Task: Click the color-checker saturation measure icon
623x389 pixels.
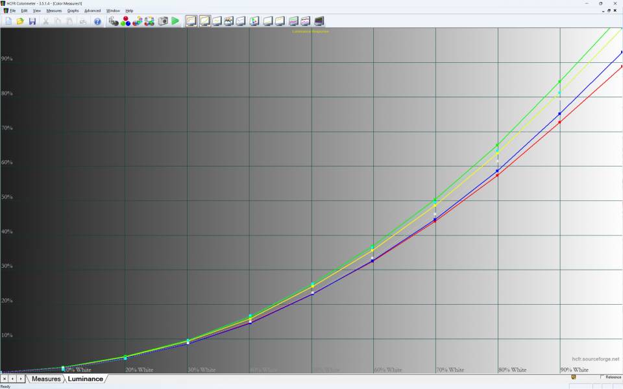Action: (x=149, y=21)
